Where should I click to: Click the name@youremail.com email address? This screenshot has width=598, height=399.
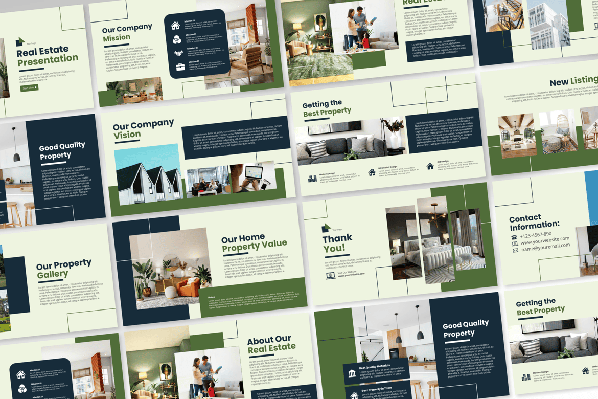coord(546,247)
